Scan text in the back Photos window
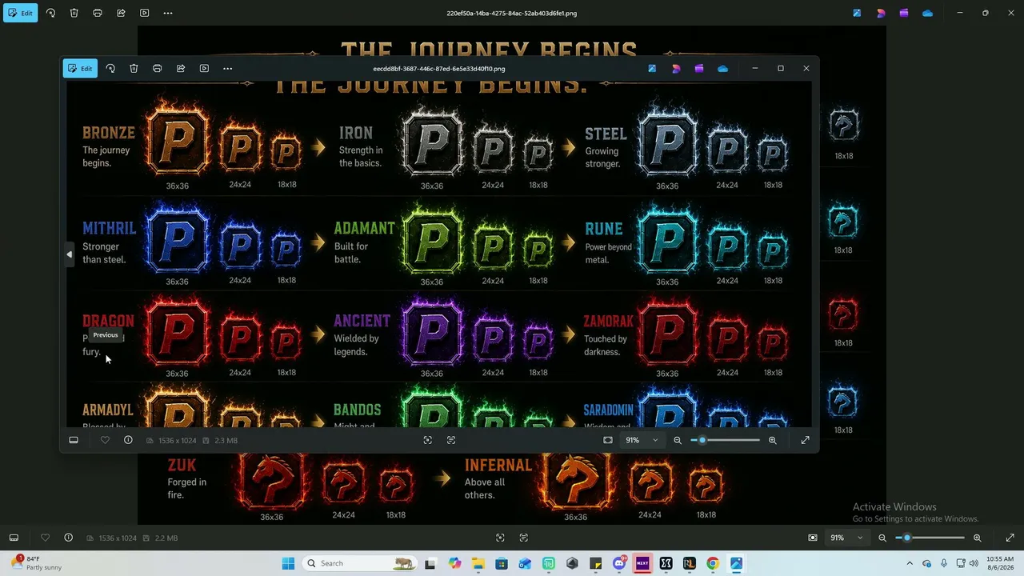 point(524,538)
